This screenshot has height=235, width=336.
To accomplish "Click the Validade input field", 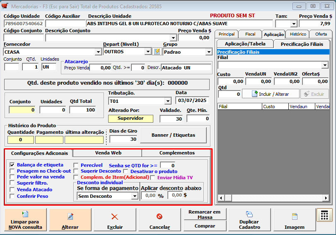I will pyautogui.click(x=172, y=119).
